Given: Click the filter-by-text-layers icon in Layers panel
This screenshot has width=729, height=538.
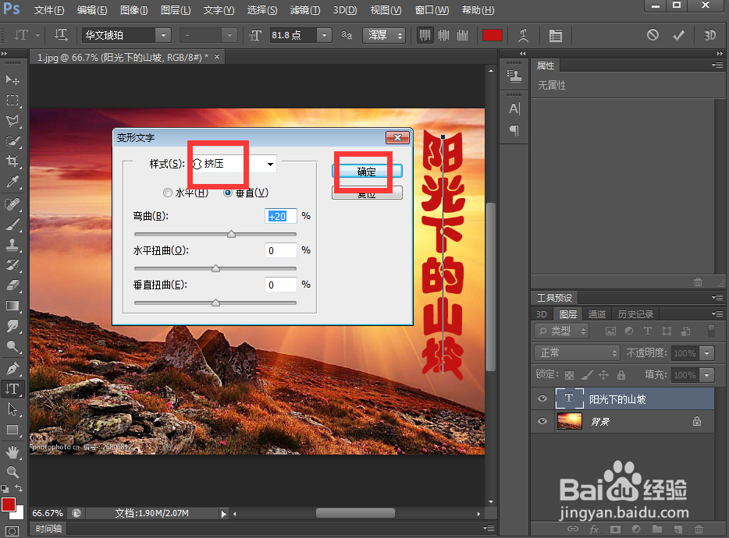Looking at the screenshot, I should coord(647,331).
